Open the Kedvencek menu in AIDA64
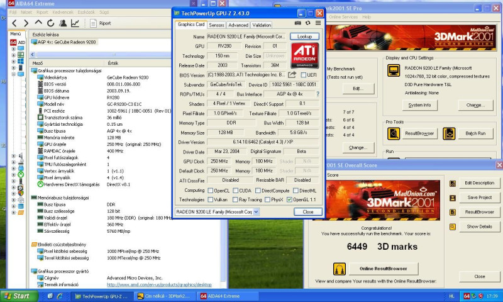503x302 pixels. (63, 12)
